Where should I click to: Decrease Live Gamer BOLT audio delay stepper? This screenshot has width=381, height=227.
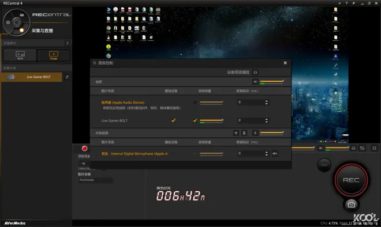point(267,122)
